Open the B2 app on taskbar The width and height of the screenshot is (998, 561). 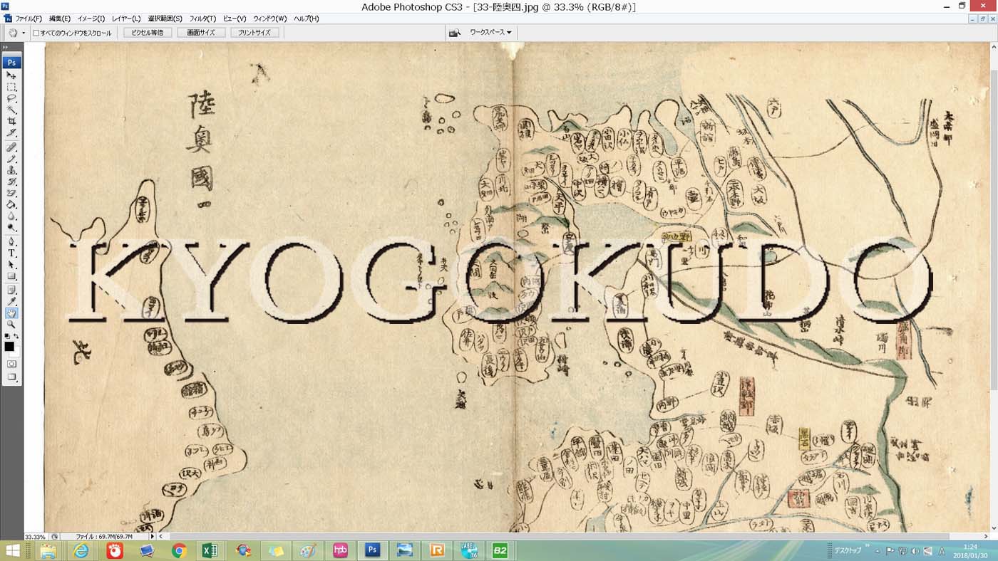(x=500, y=550)
